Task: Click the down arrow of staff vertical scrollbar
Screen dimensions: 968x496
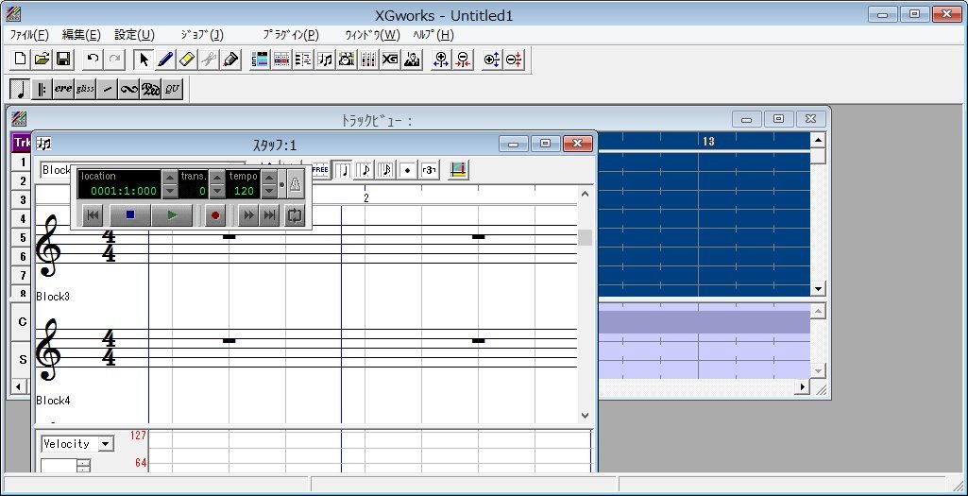Action: coord(586,416)
